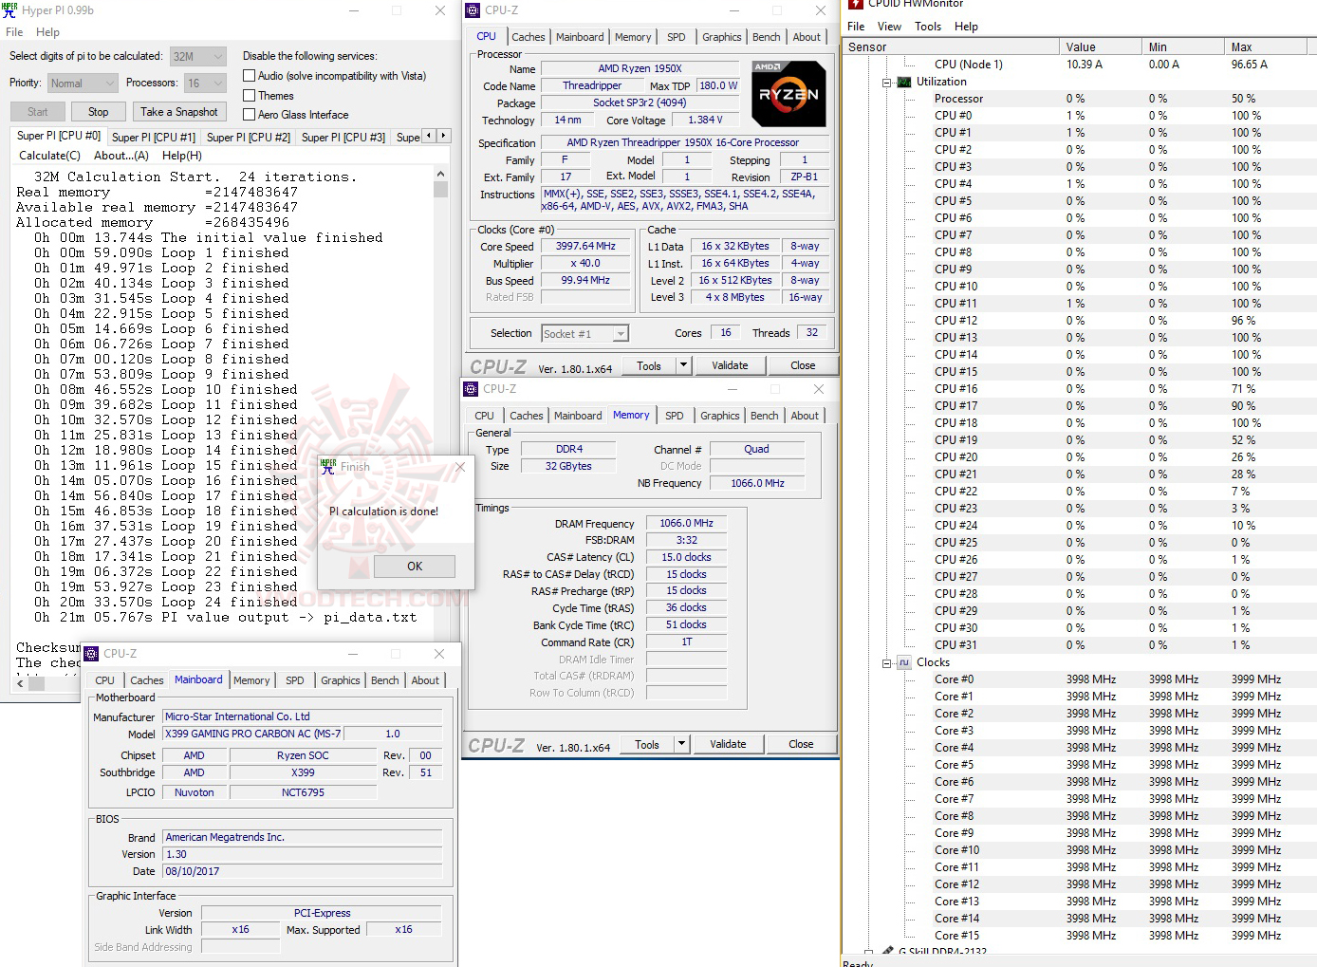Click the Sensor column header in HWMonitor
The height and width of the screenshot is (967, 1317).
pos(951,47)
